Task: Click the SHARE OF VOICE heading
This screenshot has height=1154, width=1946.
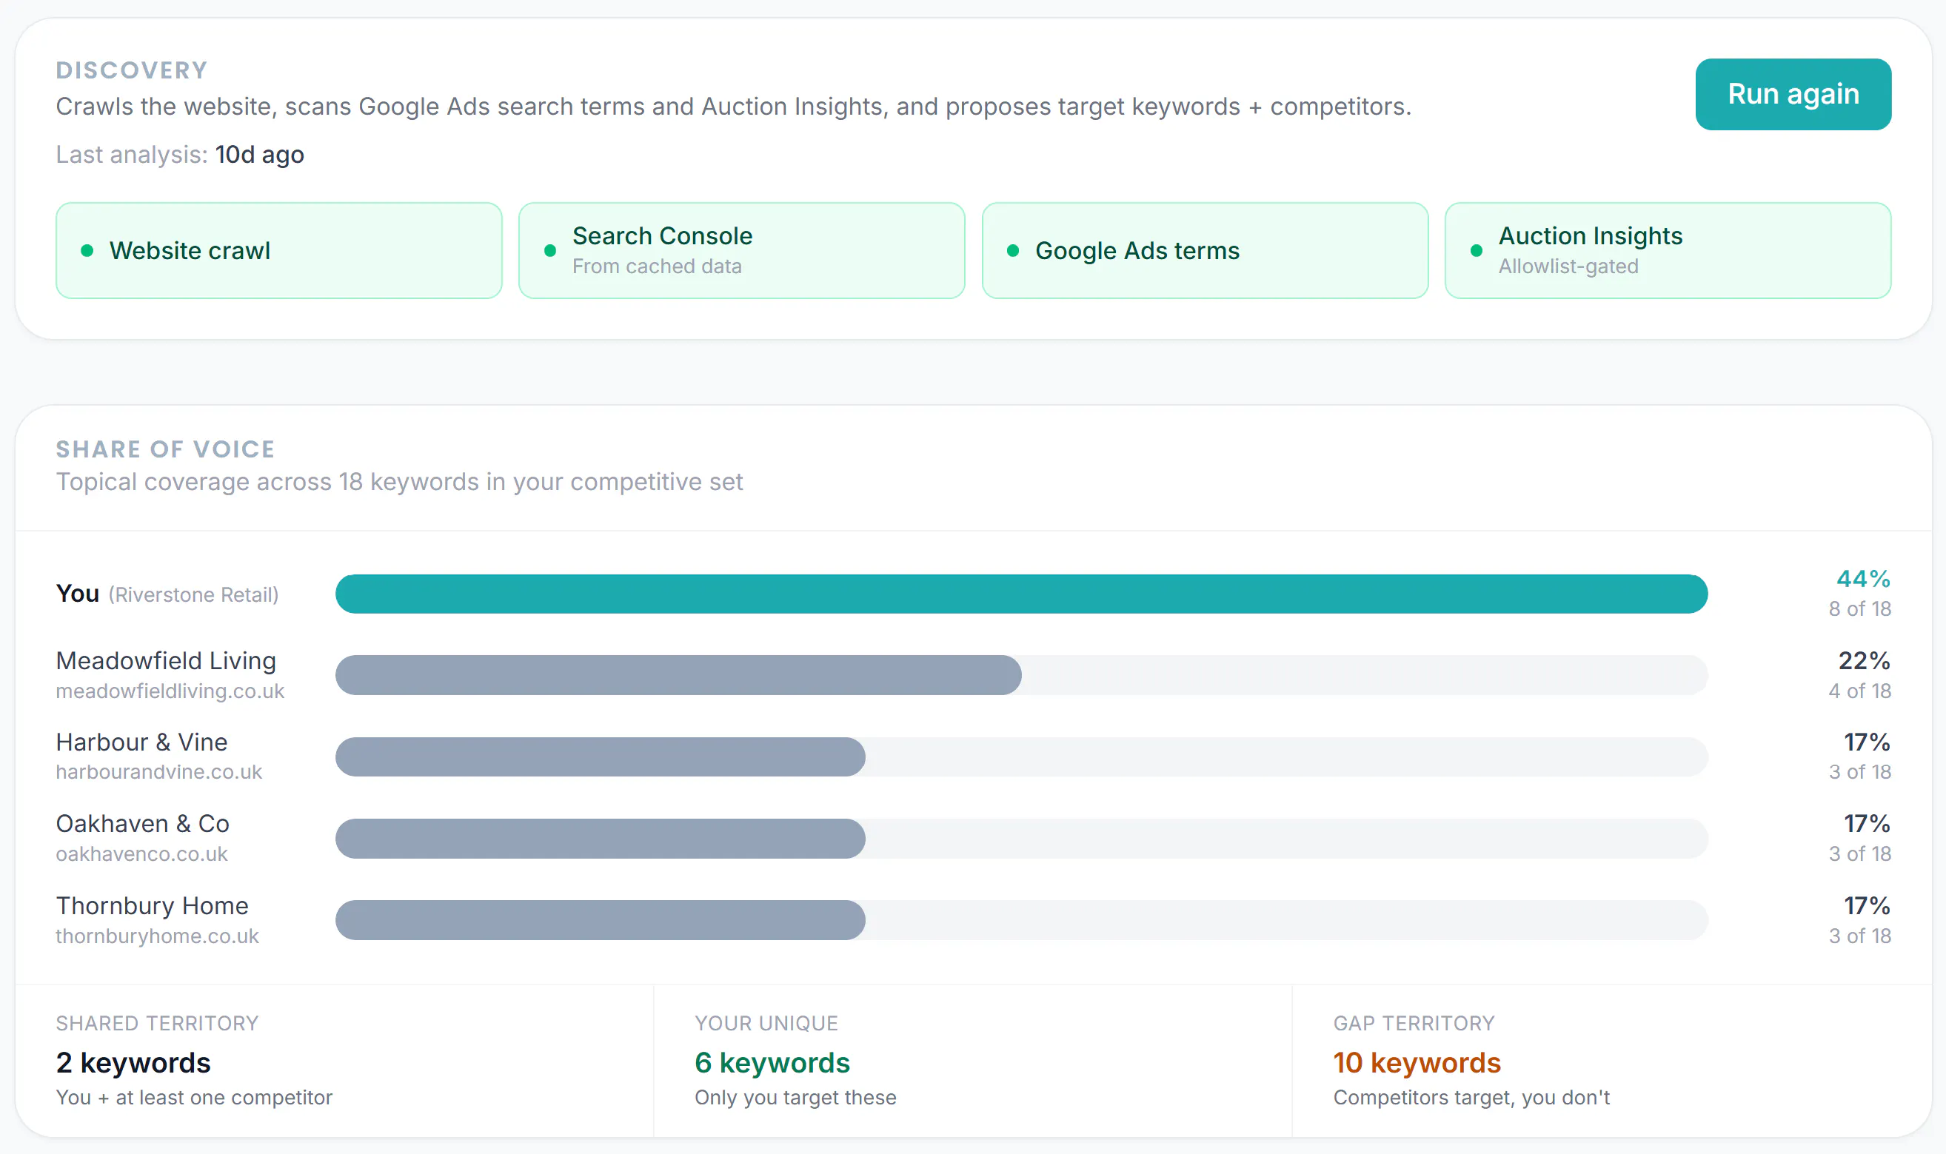Action: point(165,449)
